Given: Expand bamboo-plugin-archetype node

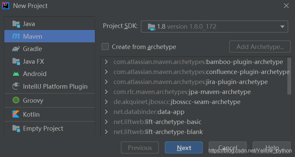Looking at the screenshot, I should [106, 62].
